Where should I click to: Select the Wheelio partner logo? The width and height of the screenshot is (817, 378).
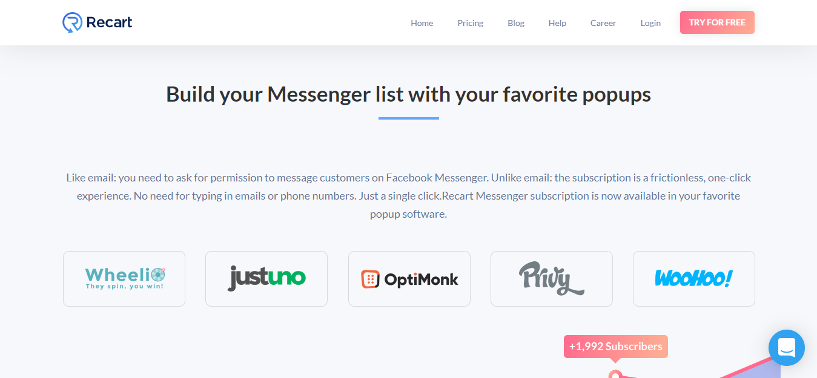124,278
